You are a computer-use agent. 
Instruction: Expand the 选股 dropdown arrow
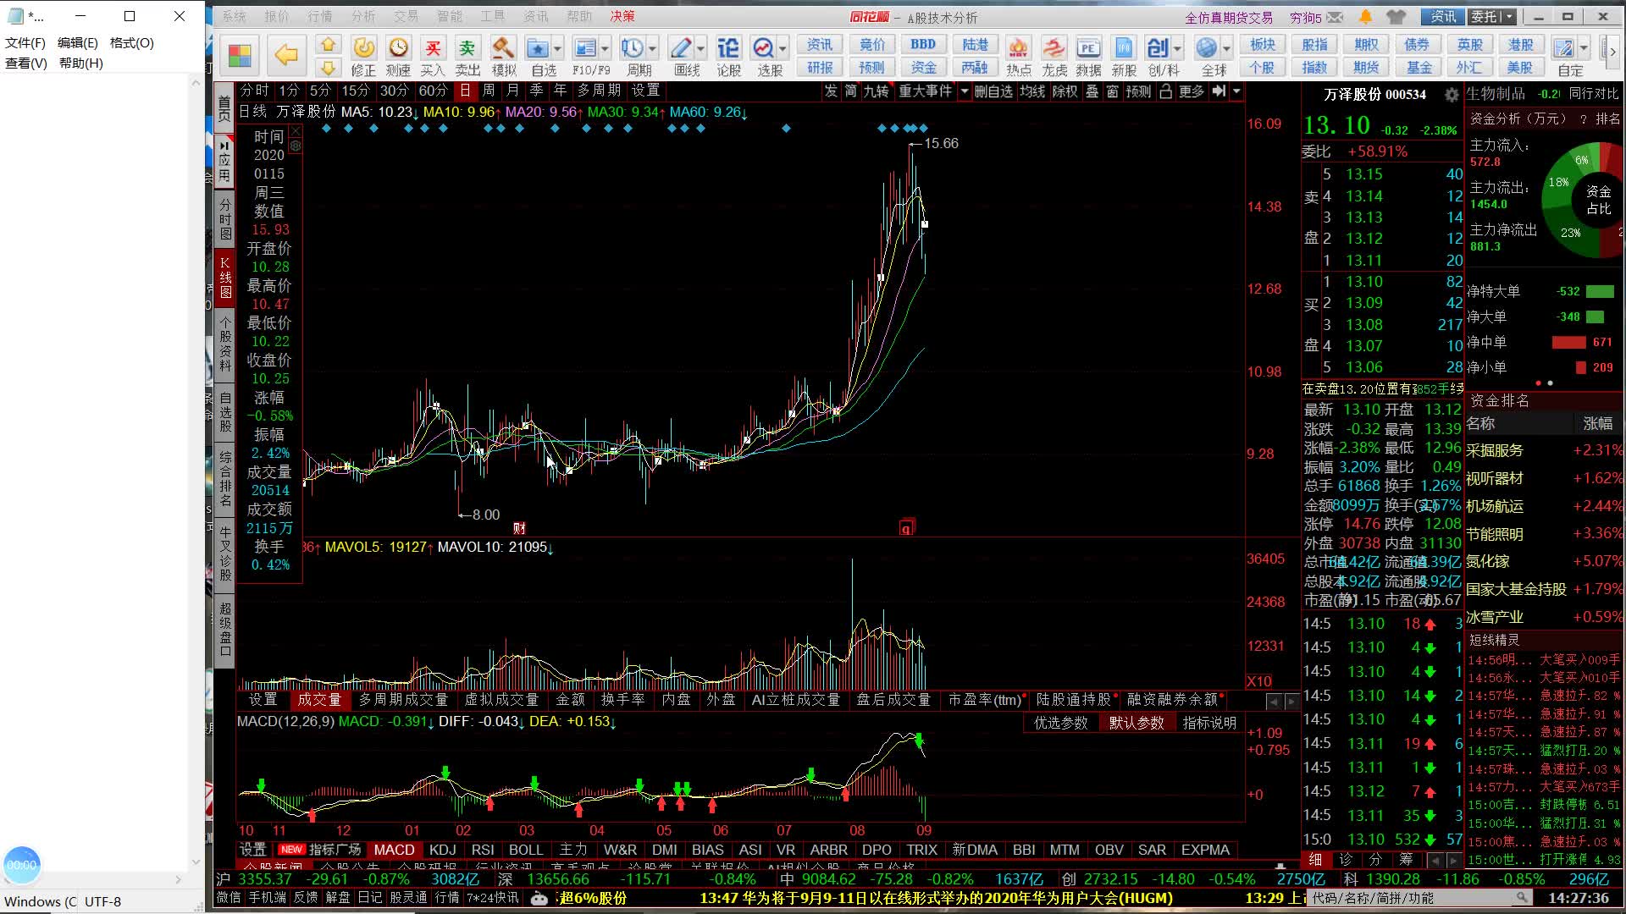point(783,49)
